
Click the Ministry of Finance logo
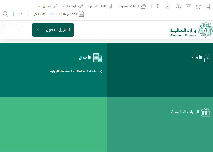point(191,30)
